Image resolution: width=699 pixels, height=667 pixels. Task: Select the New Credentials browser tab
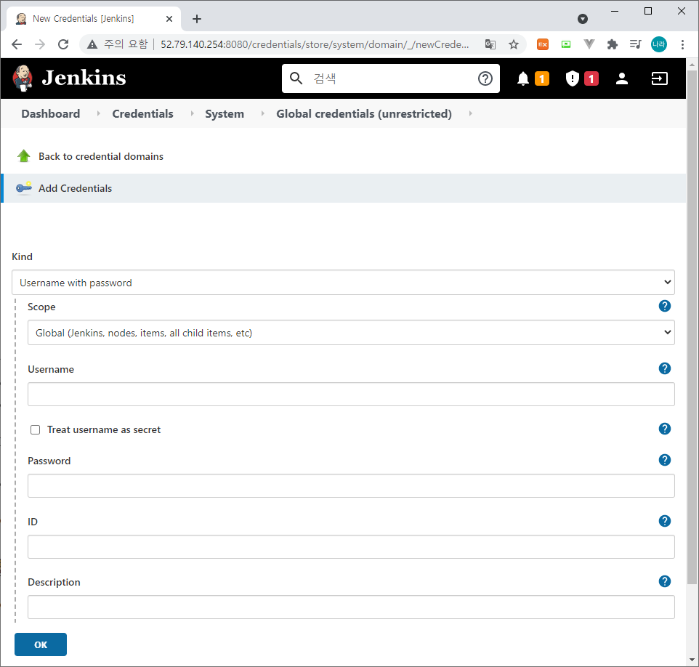point(94,19)
